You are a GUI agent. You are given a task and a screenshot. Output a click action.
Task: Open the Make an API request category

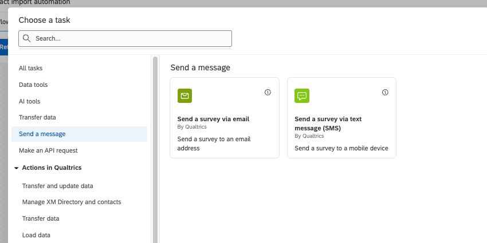coord(48,150)
